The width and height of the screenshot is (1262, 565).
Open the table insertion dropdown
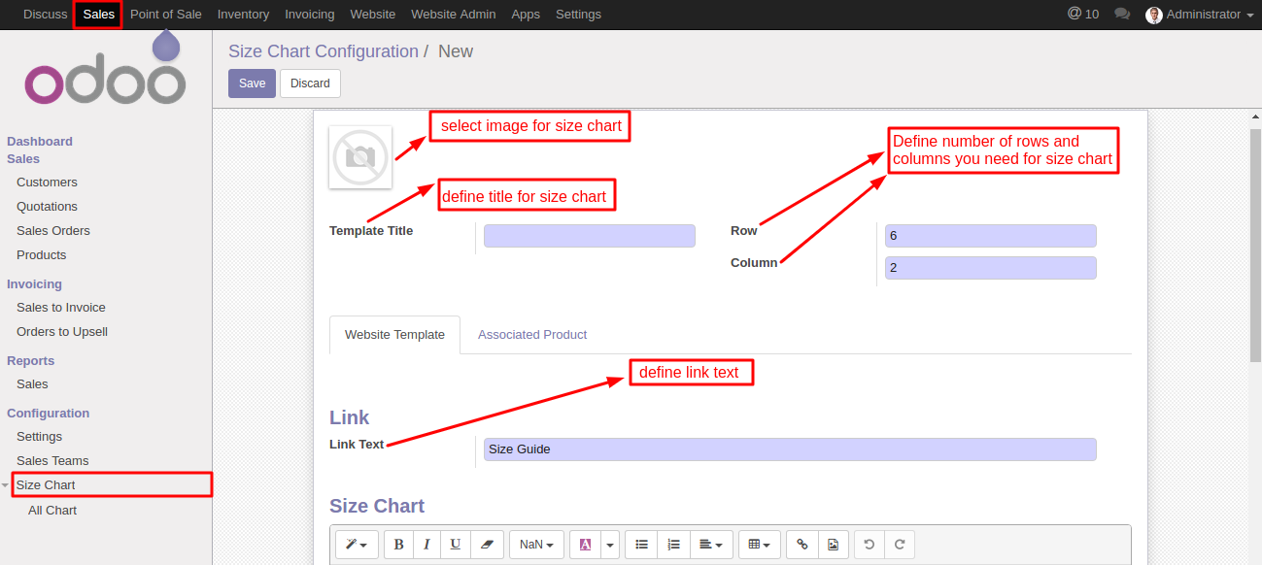(759, 544)
